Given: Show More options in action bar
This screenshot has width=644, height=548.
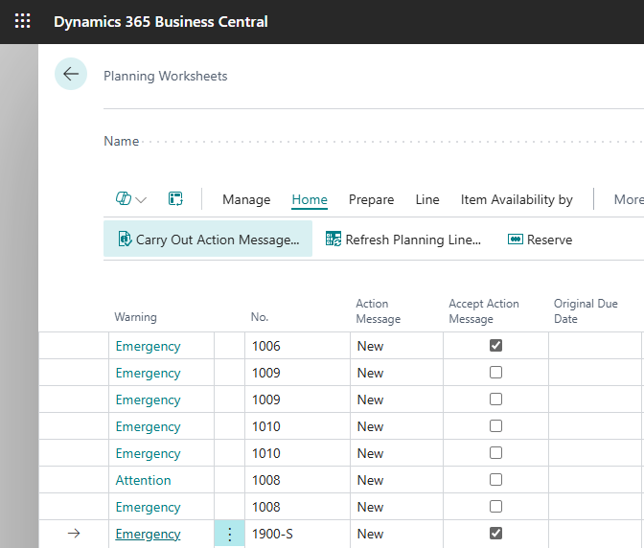Looking at the screenshot, I should (x=629, y=199).
